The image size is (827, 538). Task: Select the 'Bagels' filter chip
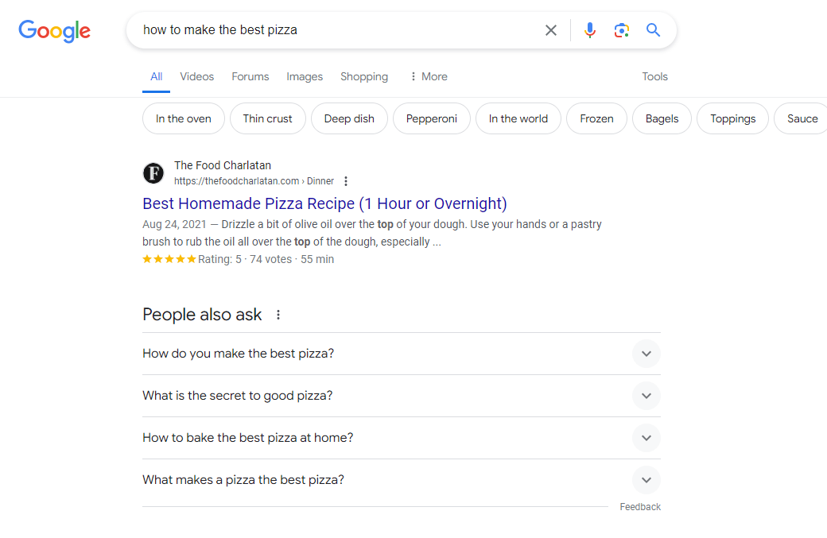[x=662, y=118]
